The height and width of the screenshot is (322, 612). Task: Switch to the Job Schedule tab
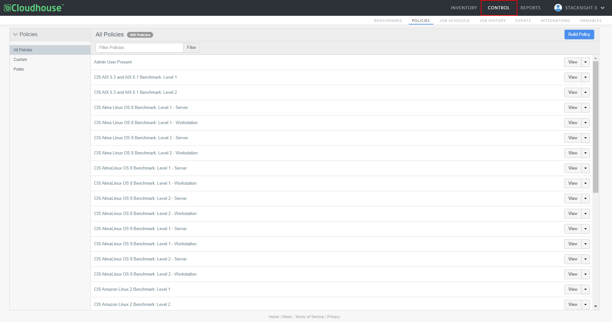click(454, 21)
